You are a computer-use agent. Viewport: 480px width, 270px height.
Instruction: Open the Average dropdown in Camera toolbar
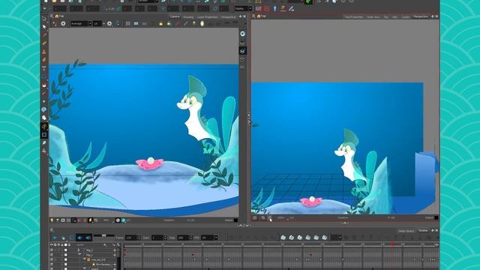click(x=81, y=23)
